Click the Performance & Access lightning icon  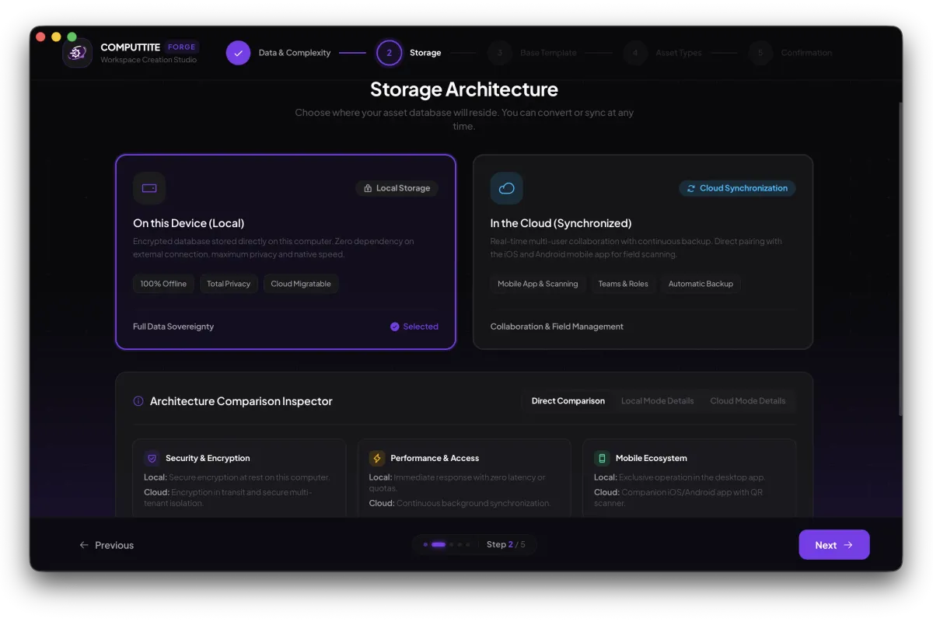[377, 458]
